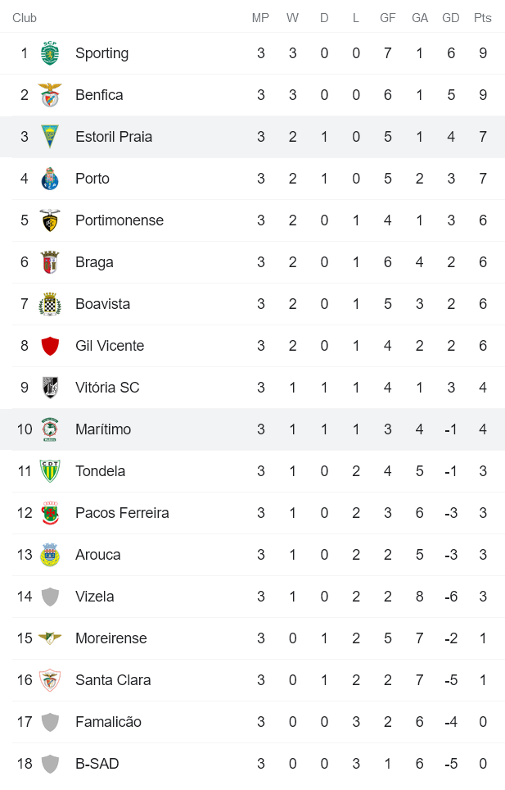Click the Sporting club crest icon
The height and width of the screenshot is (790, 505).
(x=51, y=53)
